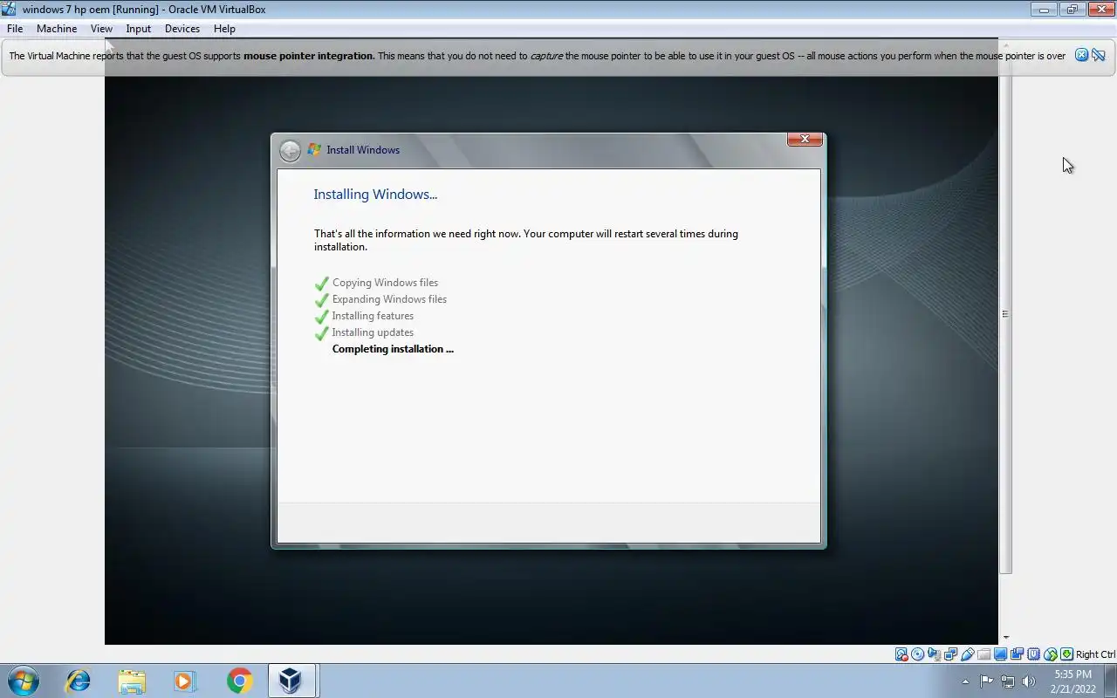Show hidden system tray icons

tap(965, 681)
